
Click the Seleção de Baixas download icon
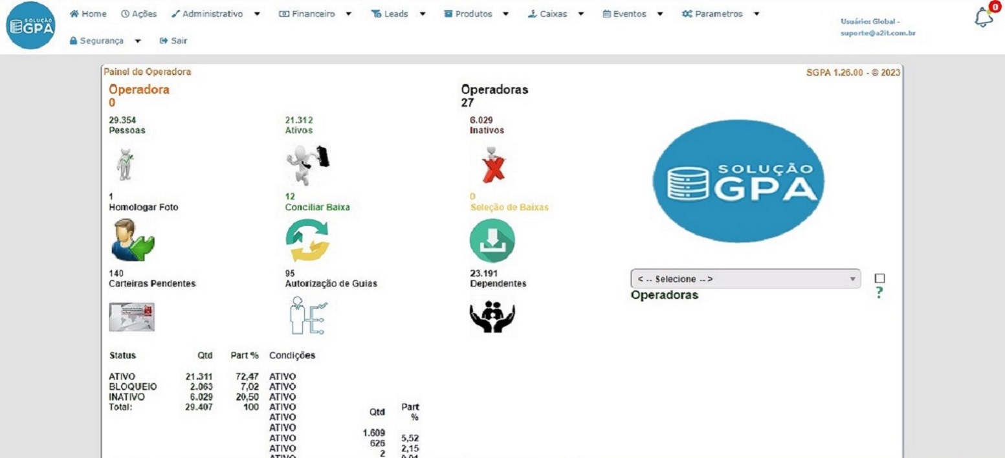point(492,241)
